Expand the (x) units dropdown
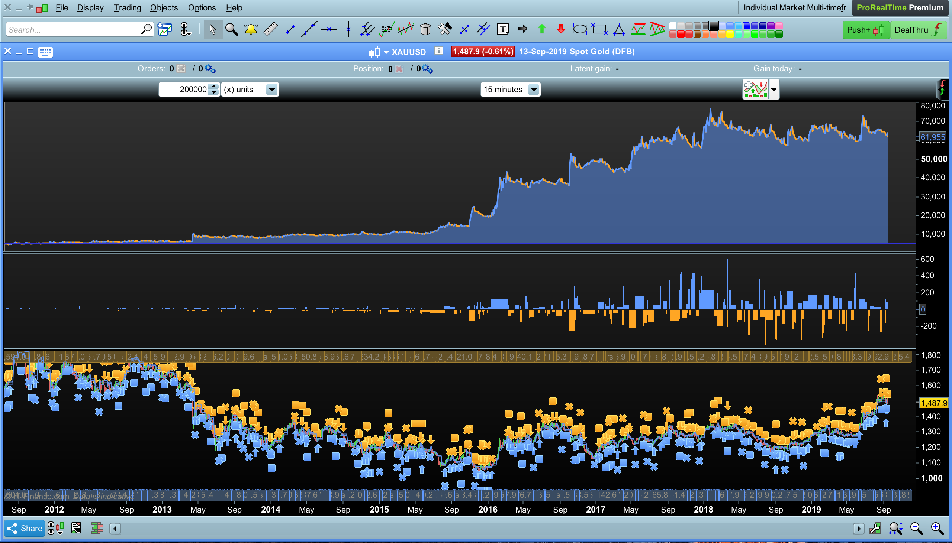This screenshot has height=543, width=952. [x=272, y=90]
